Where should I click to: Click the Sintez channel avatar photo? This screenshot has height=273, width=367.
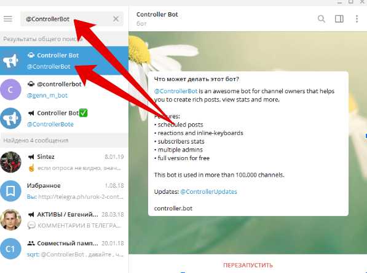[x=10, y=162]
